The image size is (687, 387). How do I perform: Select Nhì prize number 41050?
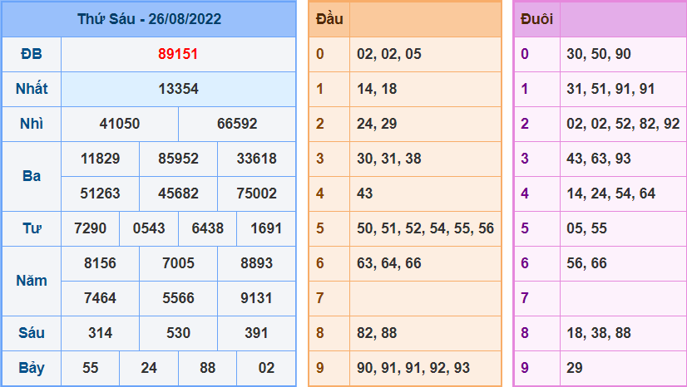tap(120, 124)
